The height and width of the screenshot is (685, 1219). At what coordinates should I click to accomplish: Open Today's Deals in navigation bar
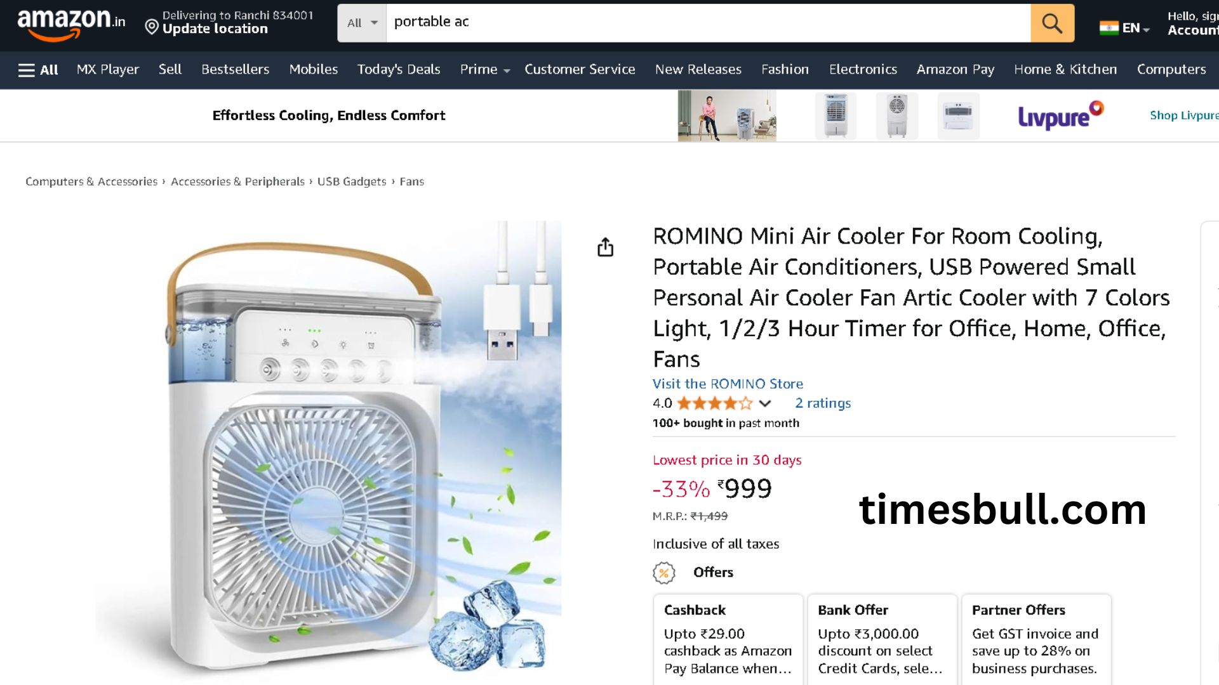[398, 70]
